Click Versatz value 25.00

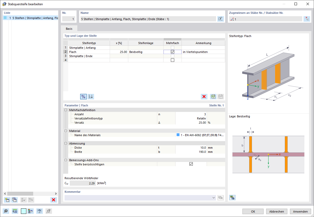191,123
